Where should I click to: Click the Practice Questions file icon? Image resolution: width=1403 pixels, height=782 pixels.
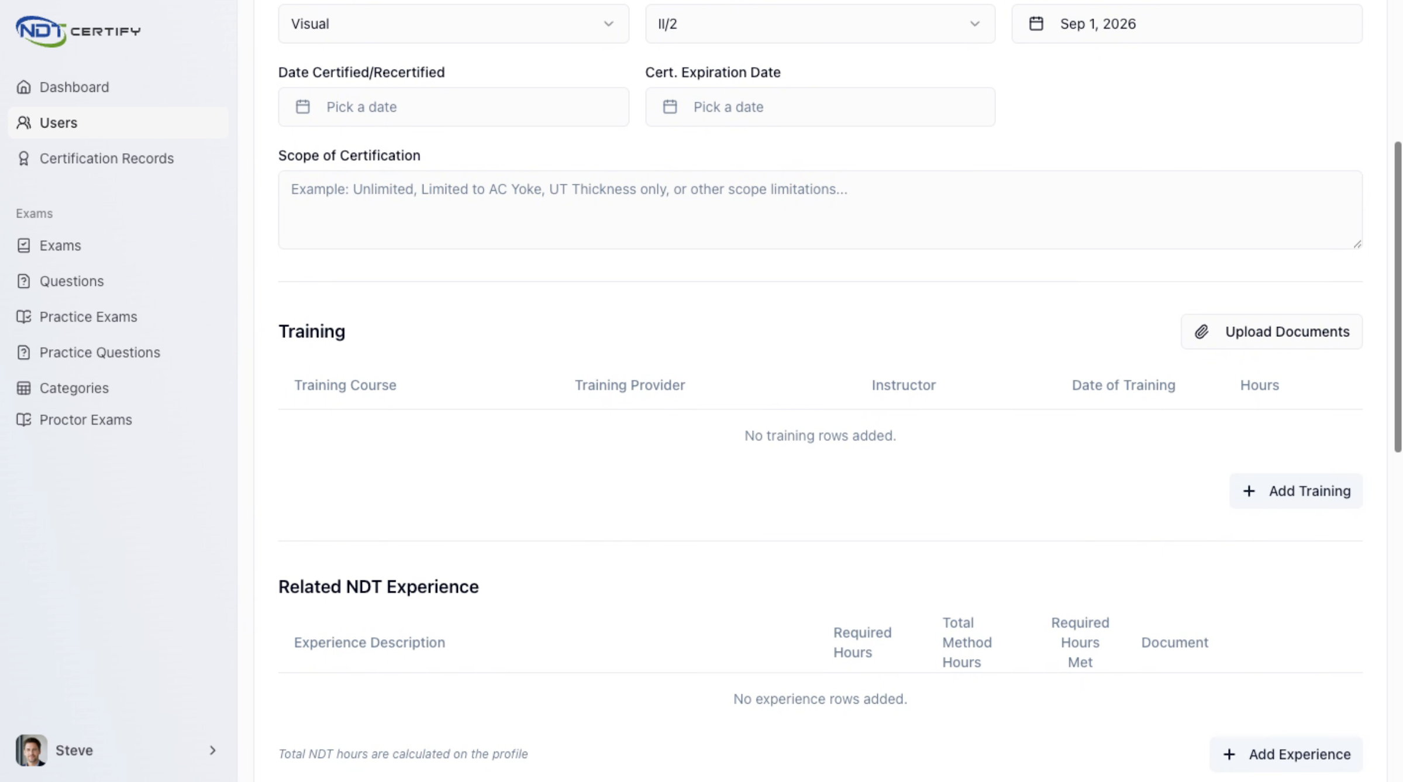coord(23,353)
